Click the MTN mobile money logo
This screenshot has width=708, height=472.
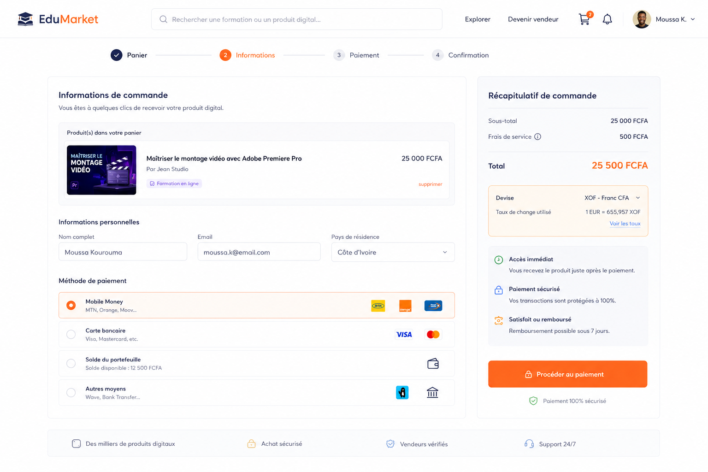[x=378, y=306]
